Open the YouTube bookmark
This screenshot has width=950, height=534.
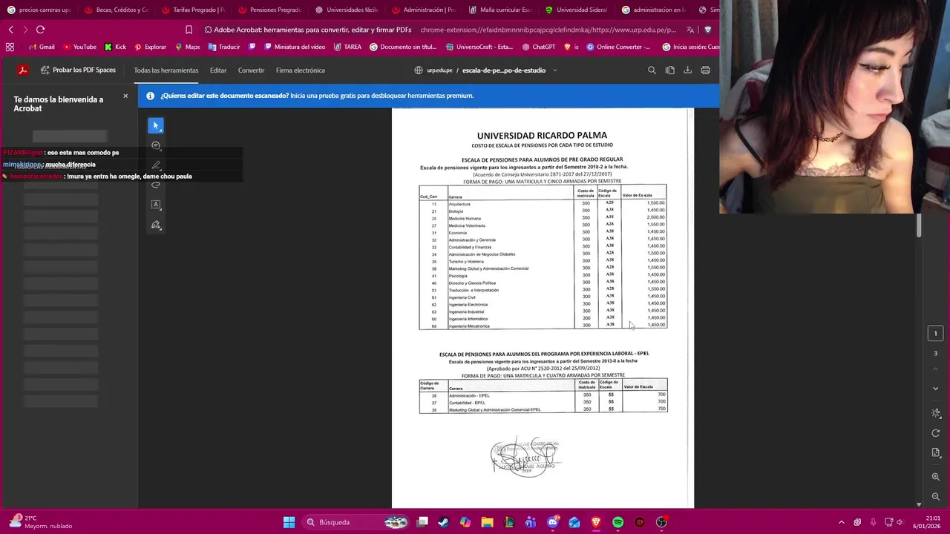79,47
